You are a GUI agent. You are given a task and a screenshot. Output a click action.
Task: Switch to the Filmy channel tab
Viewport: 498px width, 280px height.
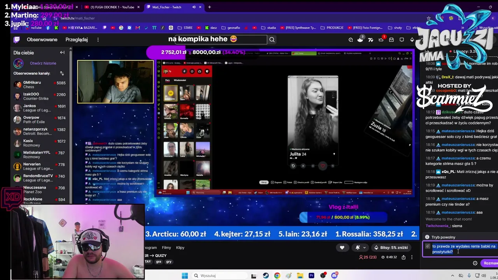[x=167, y=248]
